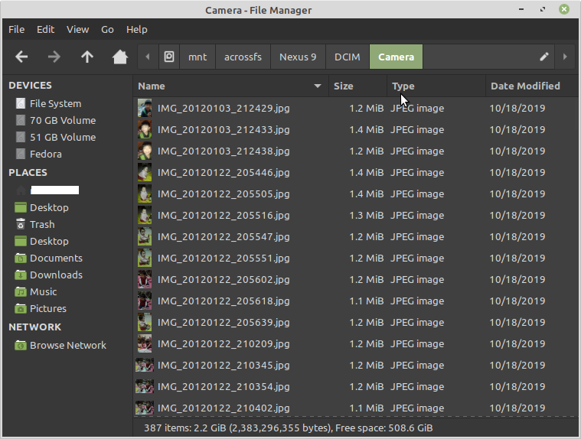
Task: Go forward with the right arrow button
Action: (54, 57)
